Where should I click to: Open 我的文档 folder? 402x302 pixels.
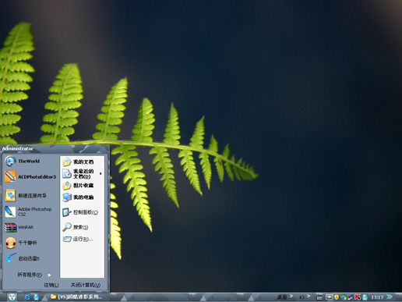pyautogui.click(x=83, y=162)
